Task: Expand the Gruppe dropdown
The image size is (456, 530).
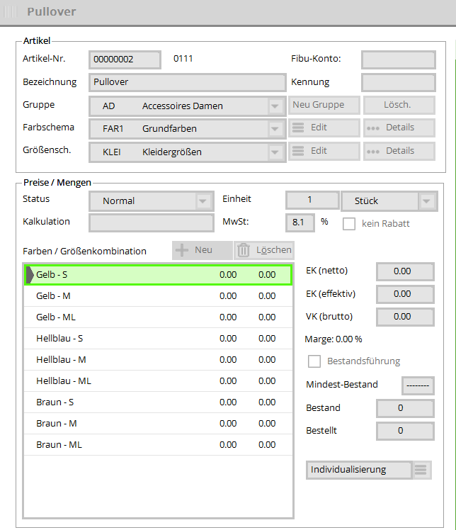Action: coord(275,106)
